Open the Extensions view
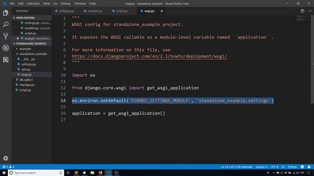The image size is (314, 176). click(x=5, y=60)
